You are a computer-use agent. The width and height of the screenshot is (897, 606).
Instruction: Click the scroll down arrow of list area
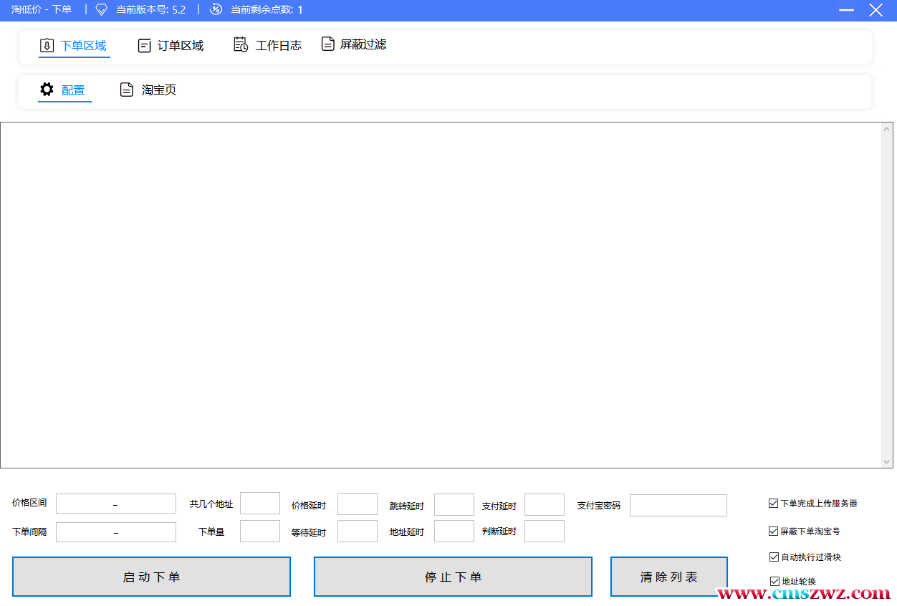[887, 462]
